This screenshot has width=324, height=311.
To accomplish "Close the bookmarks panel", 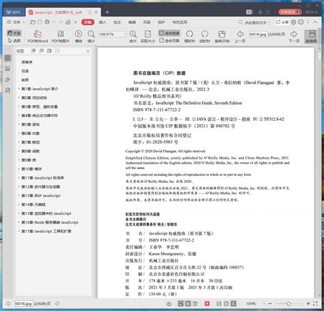I will pos(88,51).
